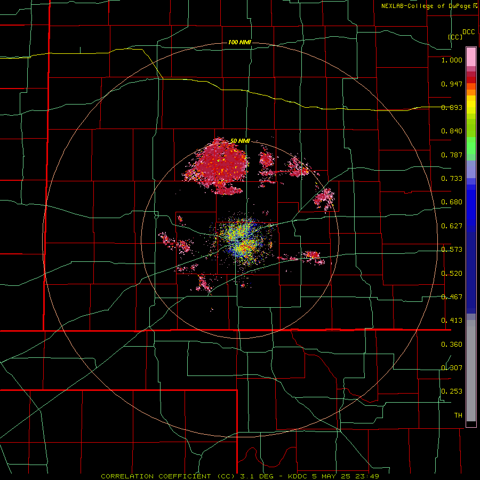Select the 100 NMI range ring label
The width and height of the screenshot is (480, 480).
tap(239, 42)
